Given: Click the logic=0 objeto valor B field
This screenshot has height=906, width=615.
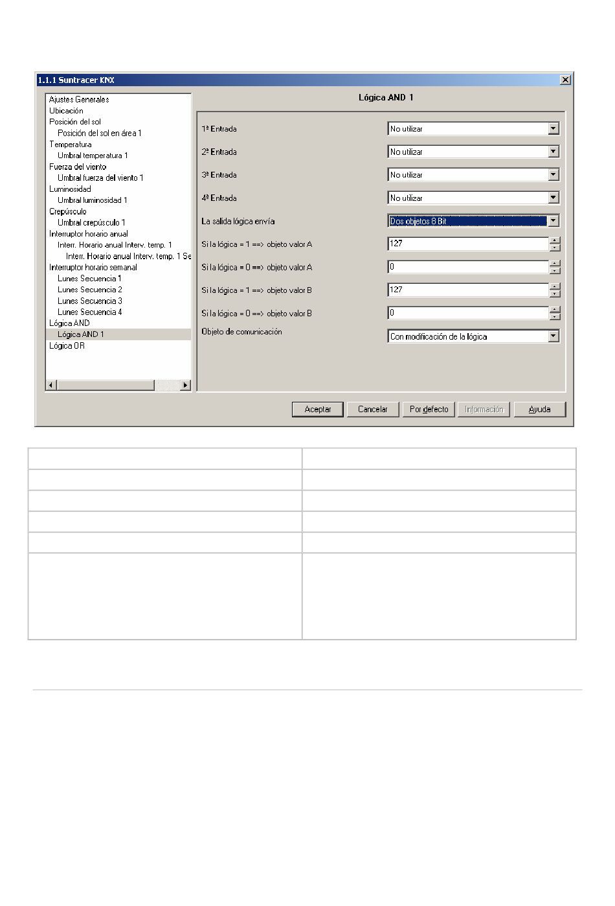Looking at the screenshot, I should [x=468, y=313].
